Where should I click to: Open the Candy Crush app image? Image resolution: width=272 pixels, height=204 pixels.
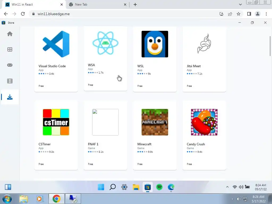tap(204, 122)
